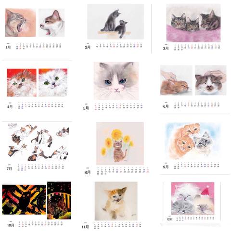
Task: Click the yawning gray tabby cat painting
Action: [20, 23]
